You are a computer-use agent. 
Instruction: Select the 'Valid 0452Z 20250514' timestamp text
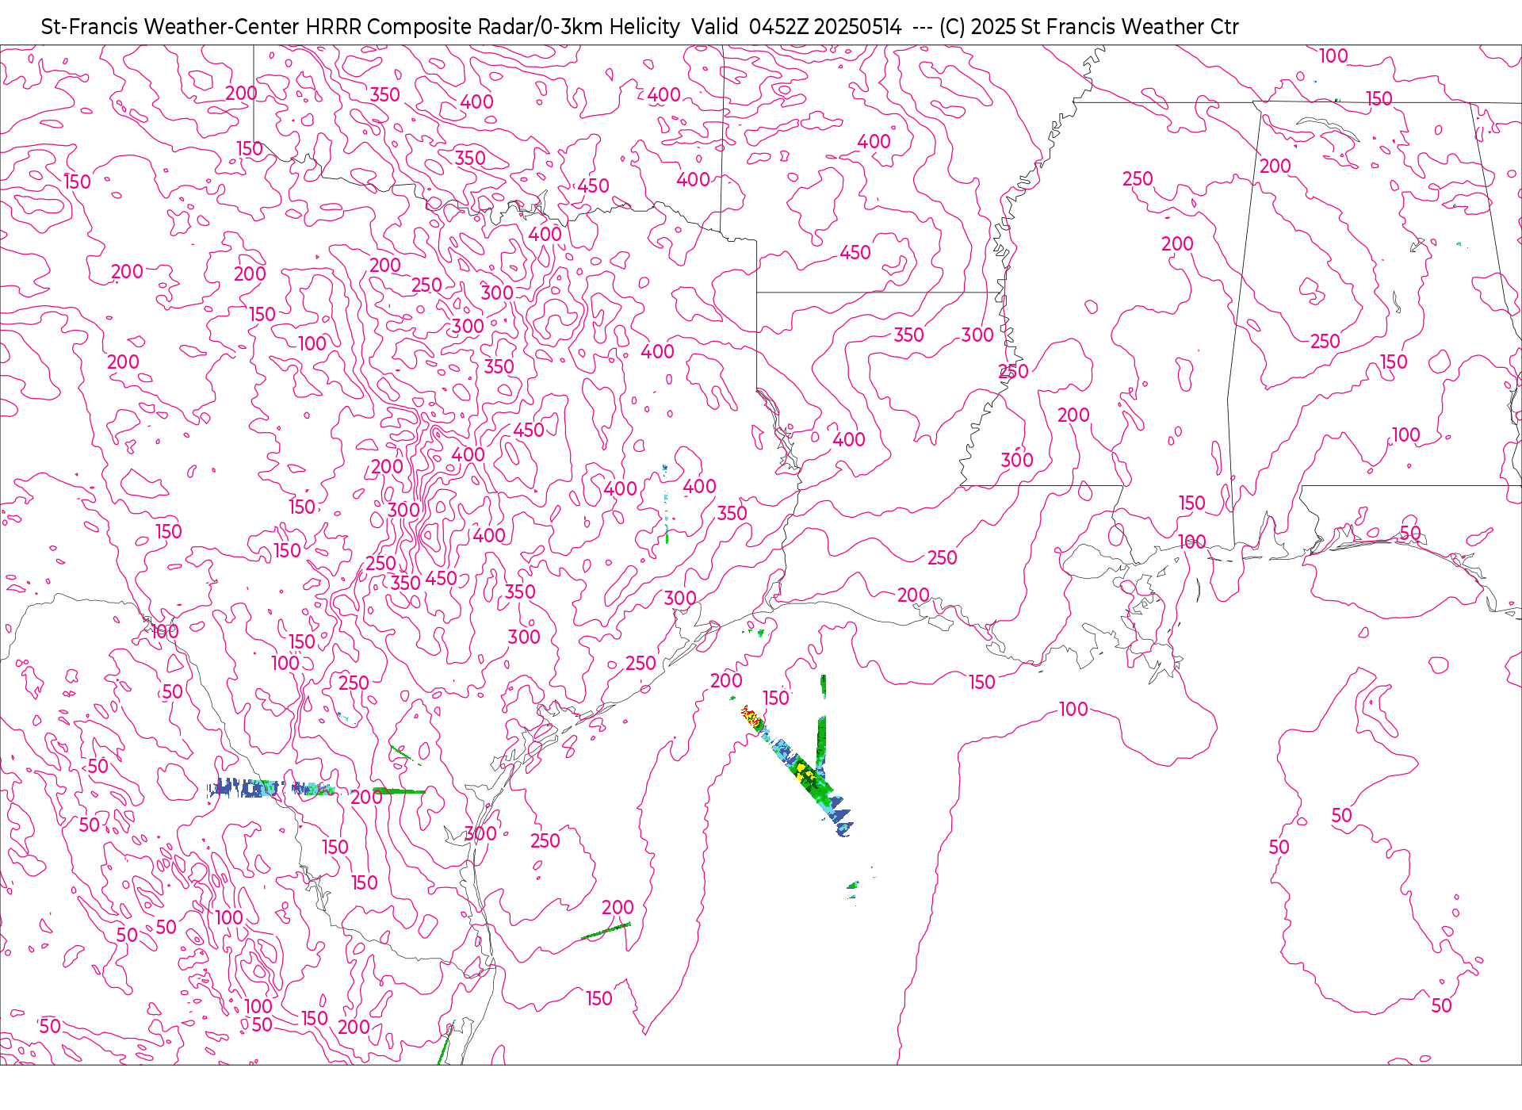click(x=796, y=27)
